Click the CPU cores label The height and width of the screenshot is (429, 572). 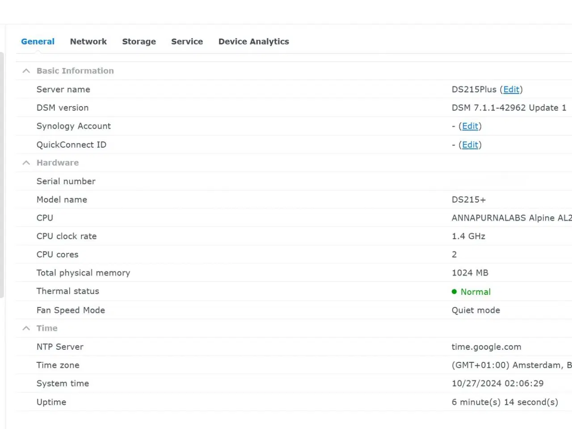click(58, 254)
